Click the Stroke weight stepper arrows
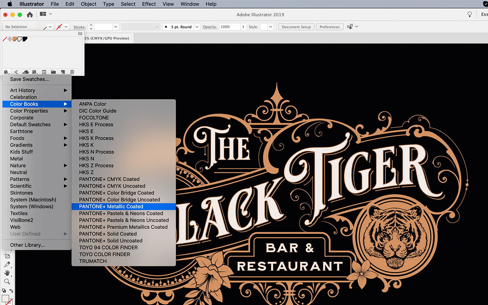The width and height of the screenshot is (488, 305). tap(91, 27)
